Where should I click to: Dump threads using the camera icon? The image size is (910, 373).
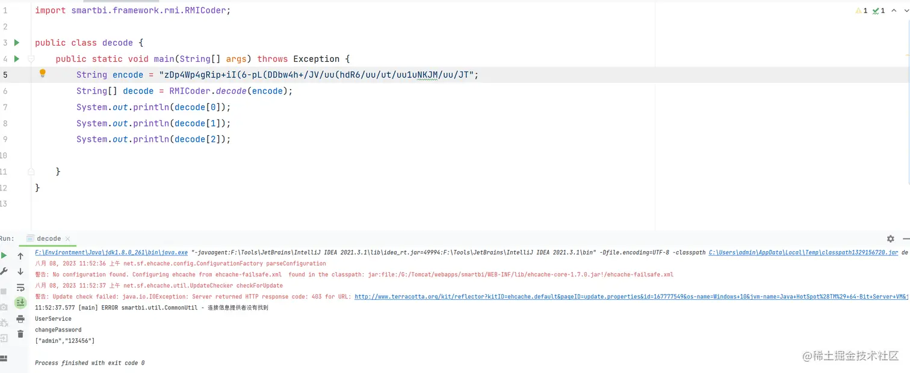4,307
